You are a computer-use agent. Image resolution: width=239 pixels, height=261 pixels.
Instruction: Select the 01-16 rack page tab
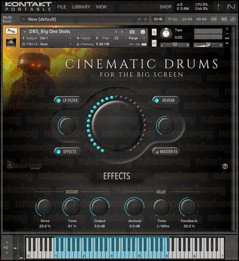[158, 19]
